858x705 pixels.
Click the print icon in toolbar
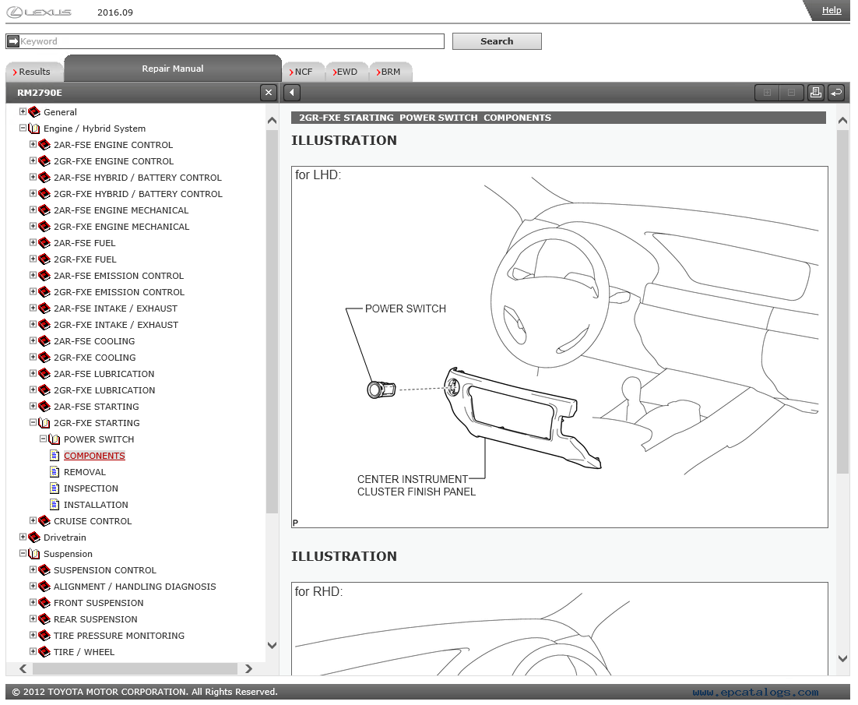coord(815,93)
